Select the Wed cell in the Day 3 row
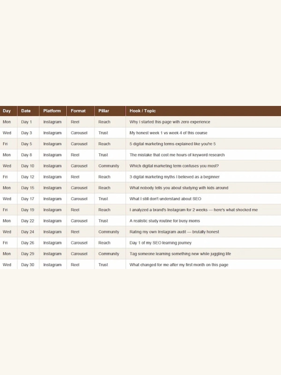 point(8,133)
